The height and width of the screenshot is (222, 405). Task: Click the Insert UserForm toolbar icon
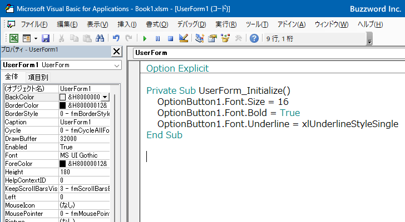click(x=27, y=38)
